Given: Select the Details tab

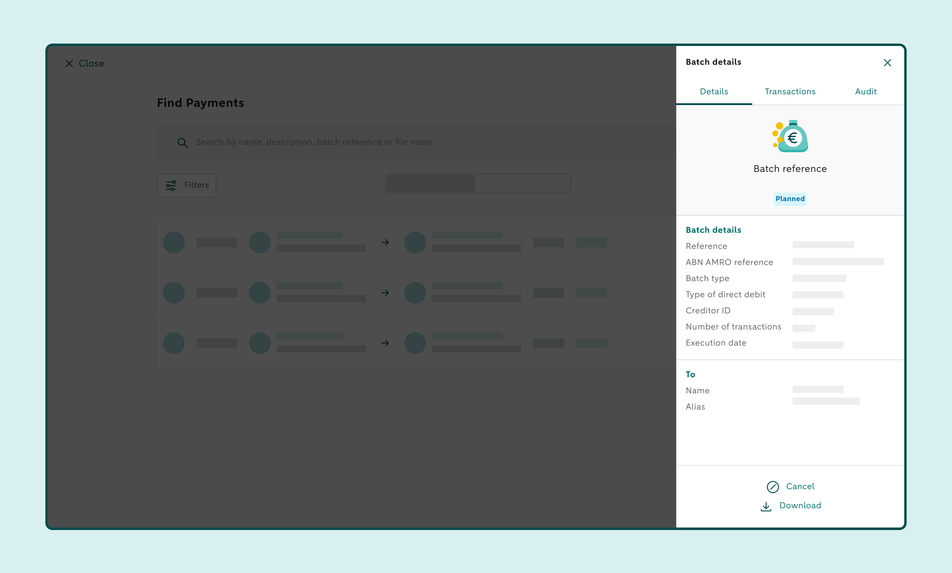Looking at the screenshot, I should pyautogui.click(x=714, y=92).
